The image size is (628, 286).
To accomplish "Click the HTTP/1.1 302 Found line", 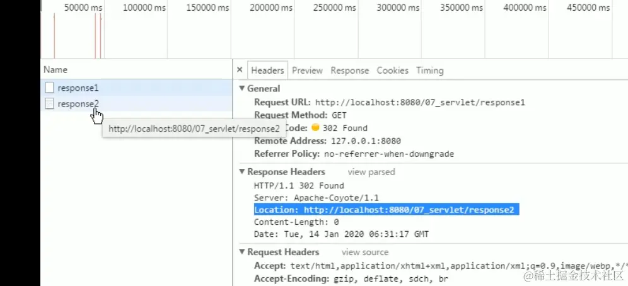I will 299,186.
